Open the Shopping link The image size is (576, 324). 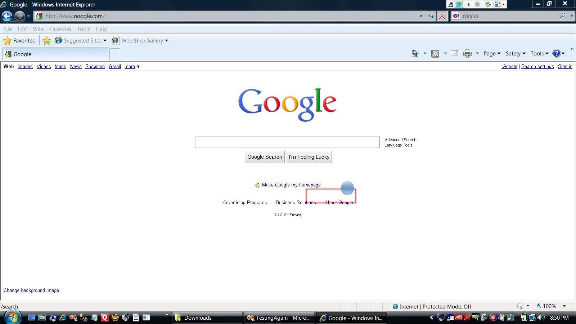[95, 67]
